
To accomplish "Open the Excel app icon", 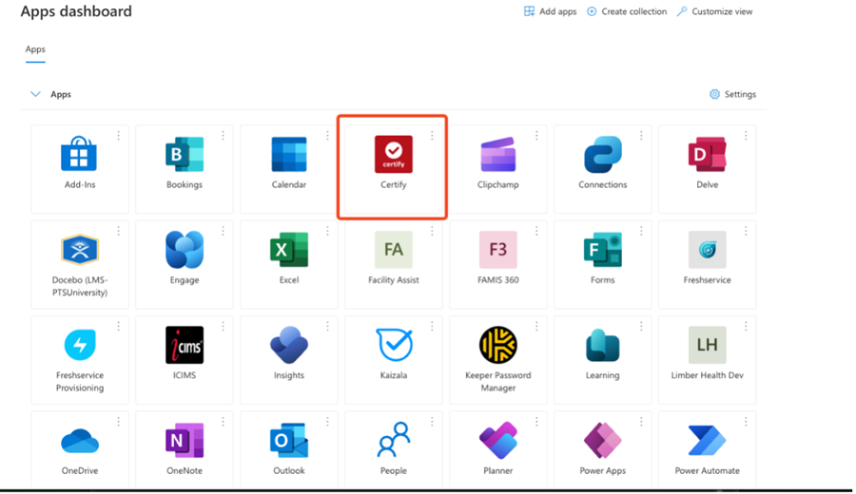I will pyautogui.click(x=289, y=250).
